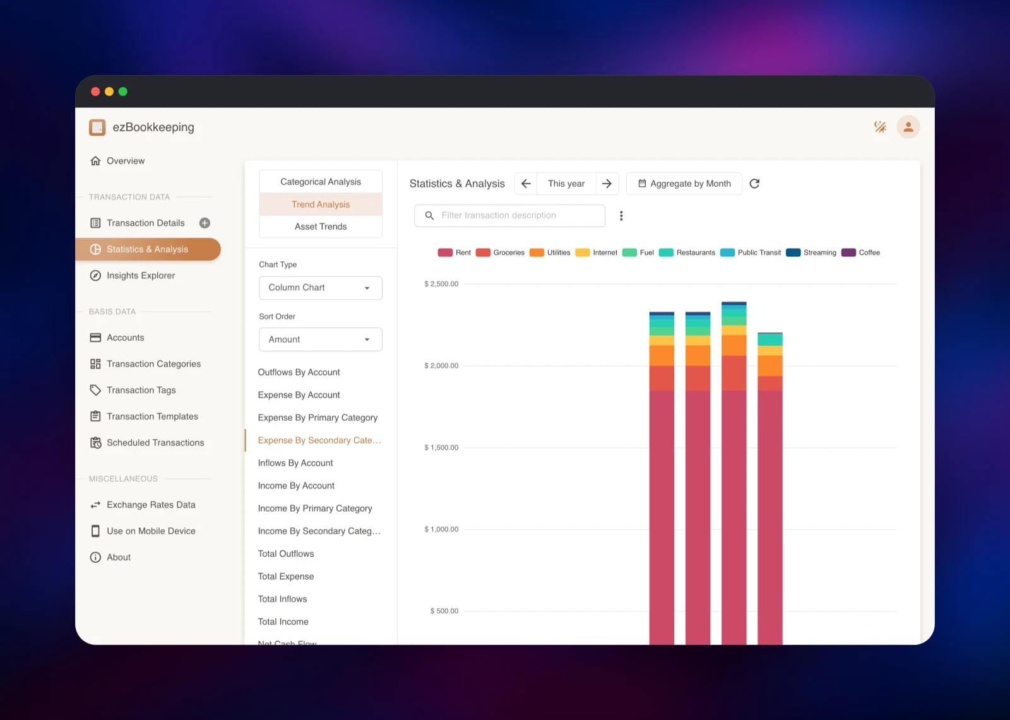Toggle the Public Transit series in the legend
The image size is (1010, 720).
751,252
